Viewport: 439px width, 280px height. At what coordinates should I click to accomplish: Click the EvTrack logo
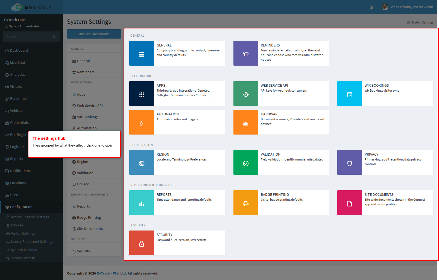point(31,7)
